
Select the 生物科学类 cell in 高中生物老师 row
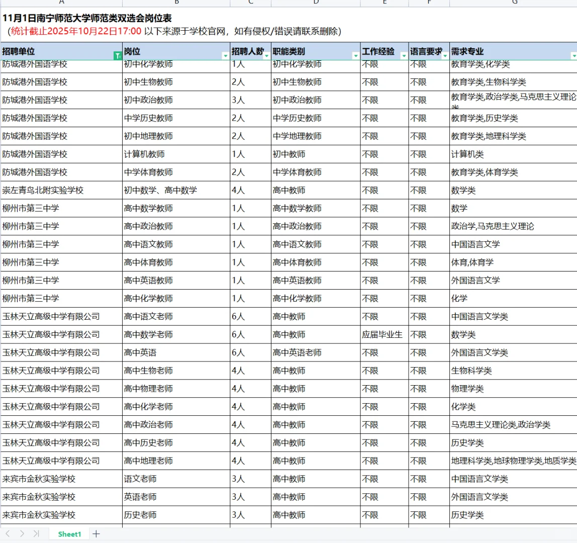[x=513, y=371]
